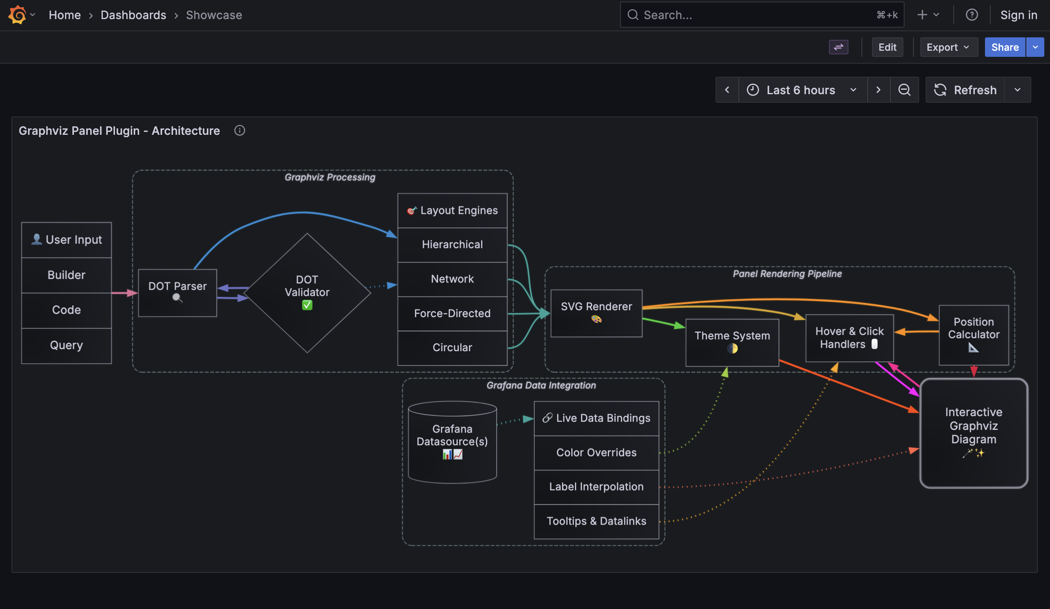Viewport: 1050px width, 609px height.
Task: Click the Share button
Action: [1004, 47]
